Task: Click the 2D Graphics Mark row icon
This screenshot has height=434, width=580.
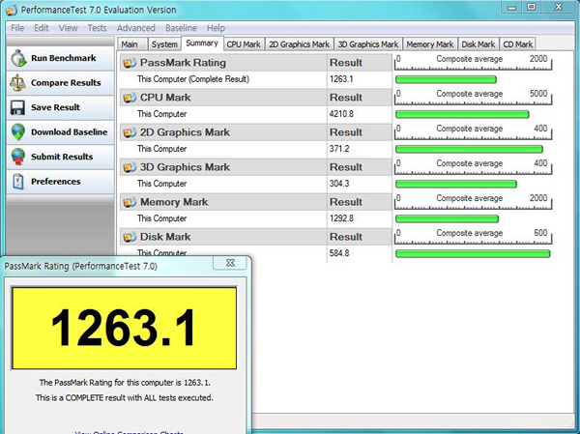Action: (x=130, y=132)
